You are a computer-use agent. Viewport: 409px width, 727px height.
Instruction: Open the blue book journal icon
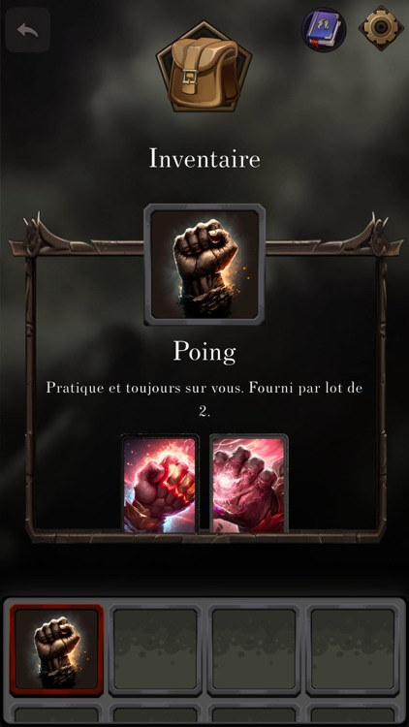[x=324, y=29]
